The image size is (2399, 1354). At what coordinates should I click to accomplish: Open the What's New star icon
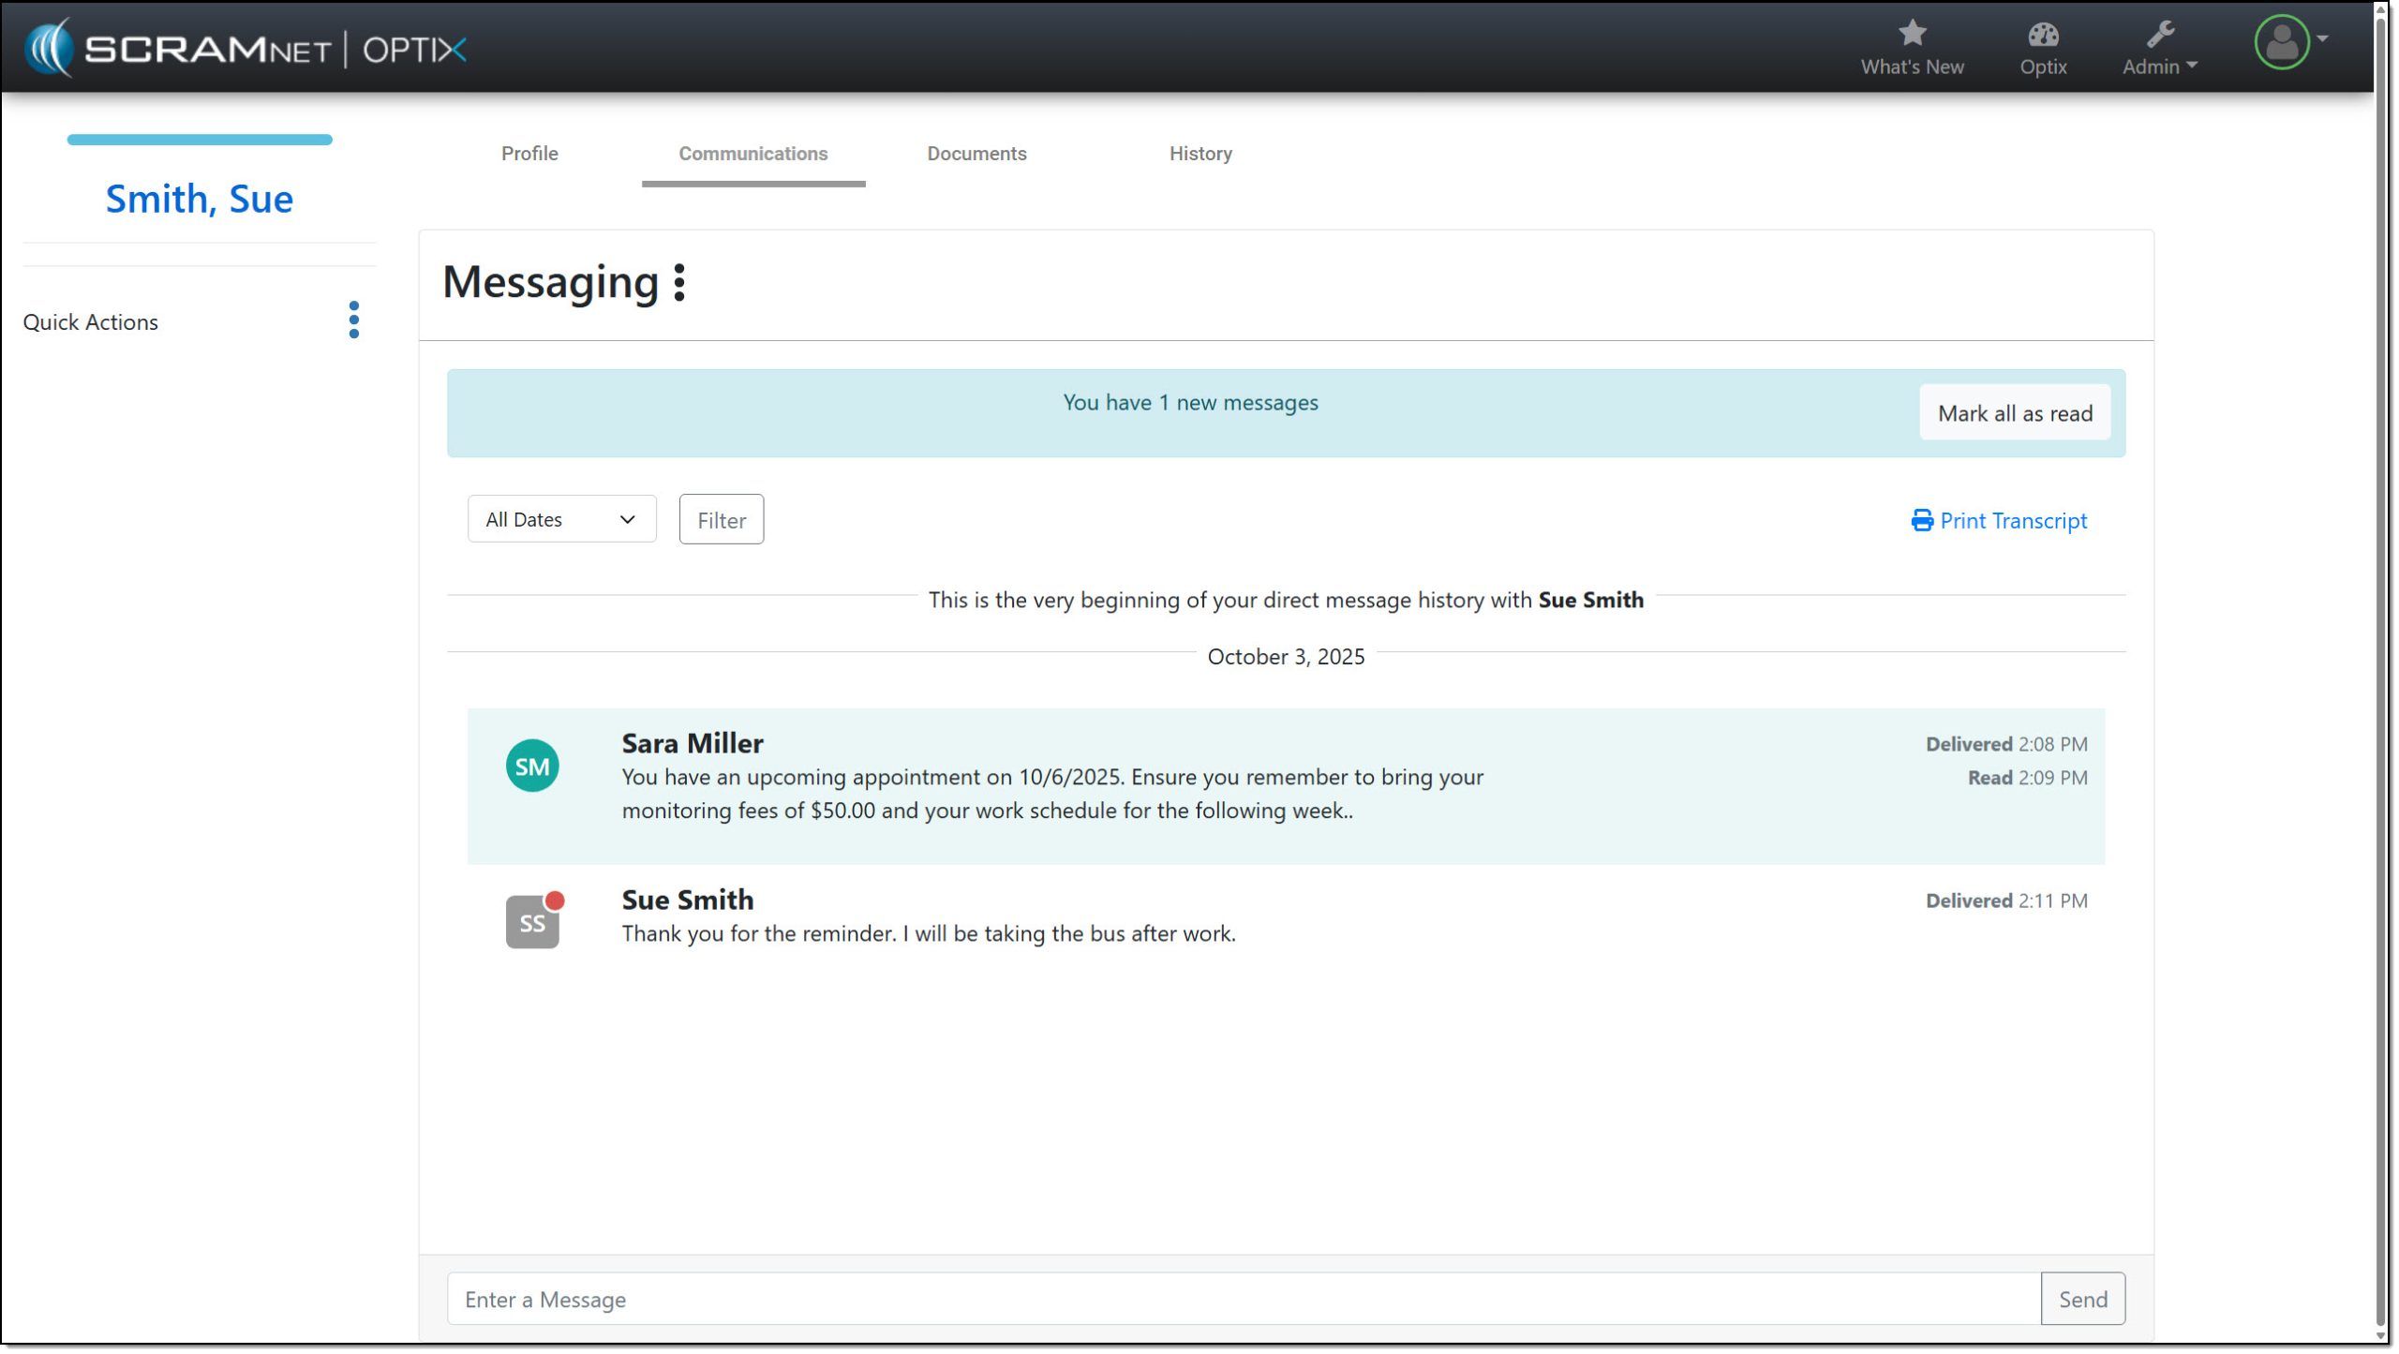point(1912,34)
